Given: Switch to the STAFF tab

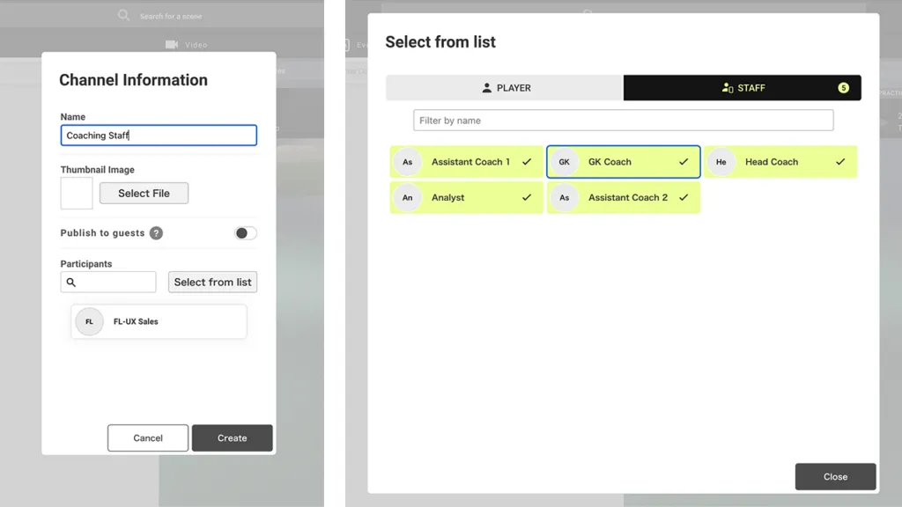Looking at the screenshot, I should click(742, 88).
